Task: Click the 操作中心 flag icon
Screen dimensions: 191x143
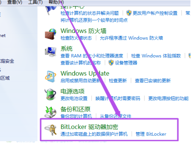Action: [x=51, y=10]
